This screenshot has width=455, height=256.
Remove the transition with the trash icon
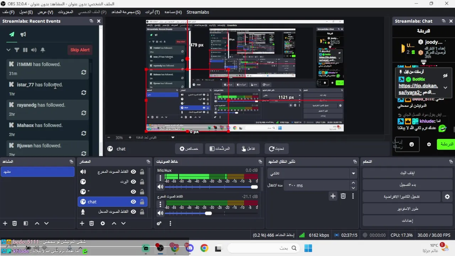pyautogui.click(x=343, y=196)
